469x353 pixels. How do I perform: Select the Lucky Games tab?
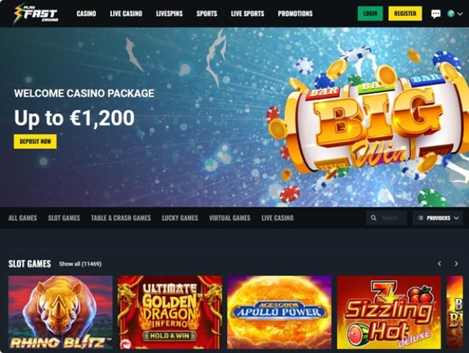[x=180, y=218]
